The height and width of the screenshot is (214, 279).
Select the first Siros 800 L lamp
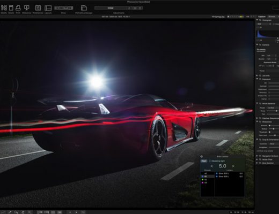point(230,173)
